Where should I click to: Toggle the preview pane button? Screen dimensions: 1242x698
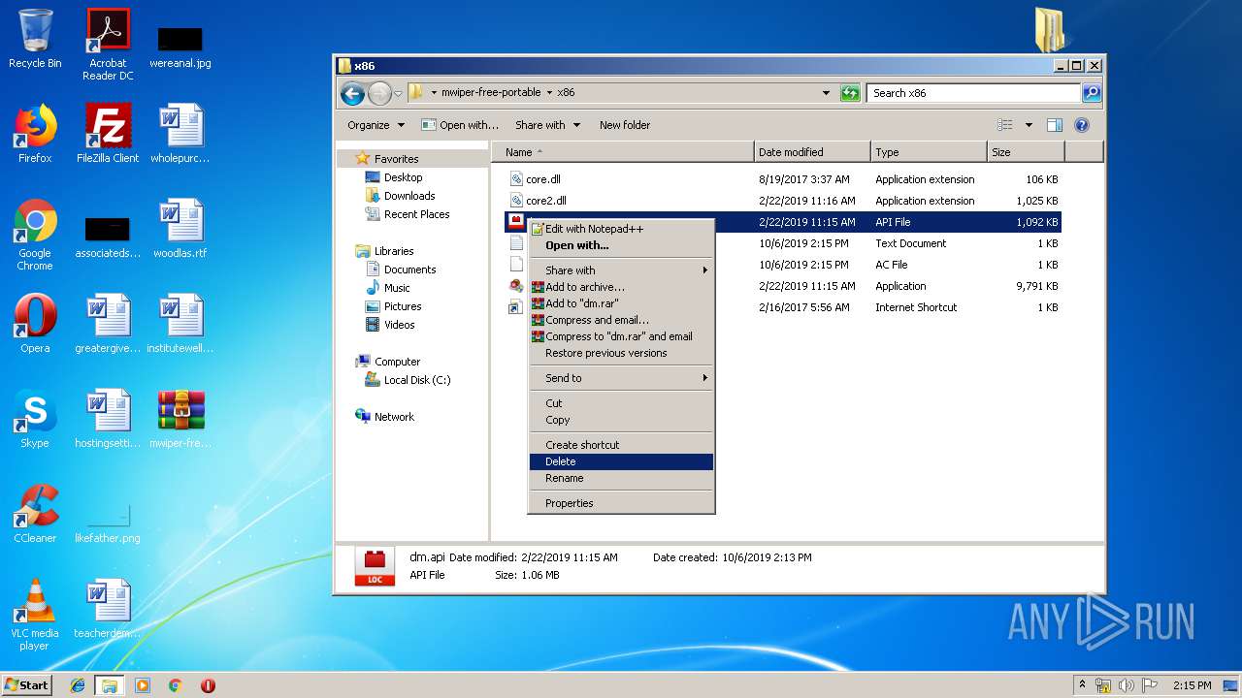click(x=1055, y=125)
